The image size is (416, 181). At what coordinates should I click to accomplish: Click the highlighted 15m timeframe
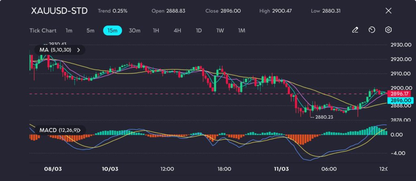(x=113, y=30)
